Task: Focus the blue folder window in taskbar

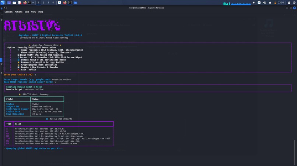Action: click(x=76, y=3)
